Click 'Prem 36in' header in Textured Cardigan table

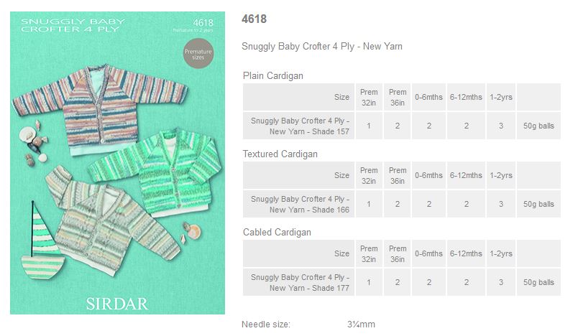[398, 175]
